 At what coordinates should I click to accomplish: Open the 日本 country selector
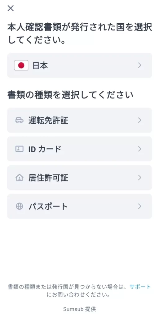click(79, 65)
